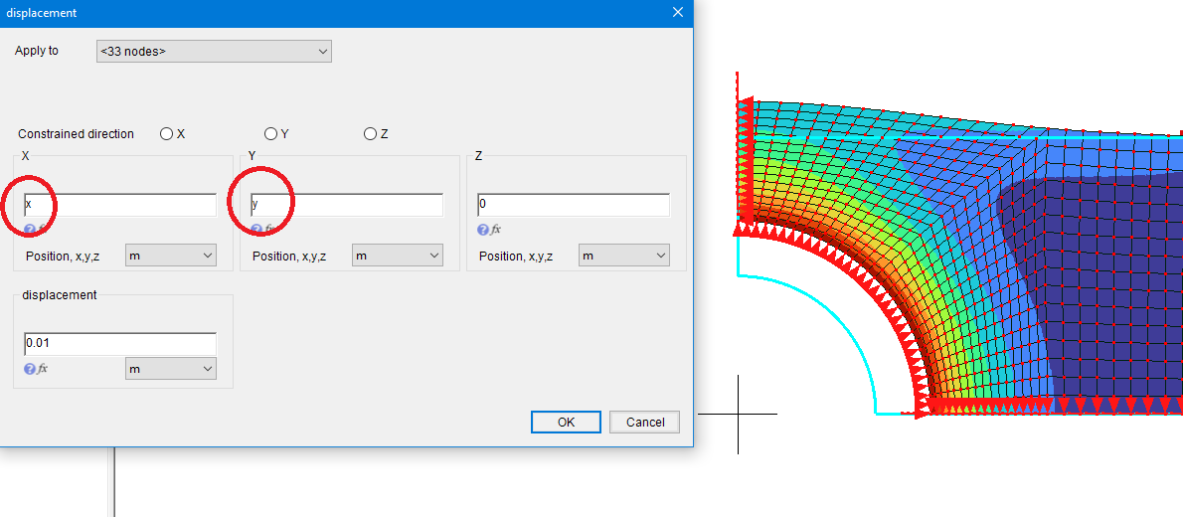Click the Y expression input field

point(348,205)
